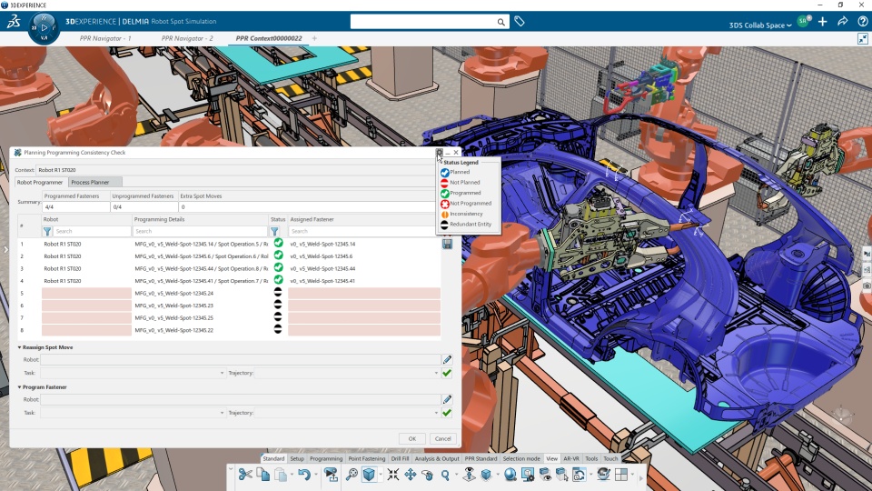The width and height of the screenshot is (872, 491).
Task: Click the Programmed Fasteners value 4/4
Action: (75, 207)
